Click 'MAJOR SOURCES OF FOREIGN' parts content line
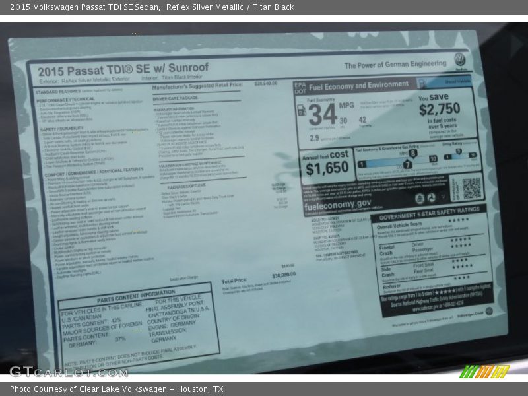This screenshot has width=528, height=396. (x=102, y=328)
